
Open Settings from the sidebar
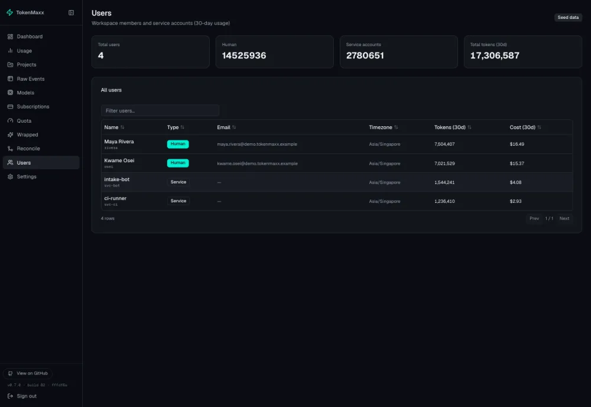(x=41, y=176)
